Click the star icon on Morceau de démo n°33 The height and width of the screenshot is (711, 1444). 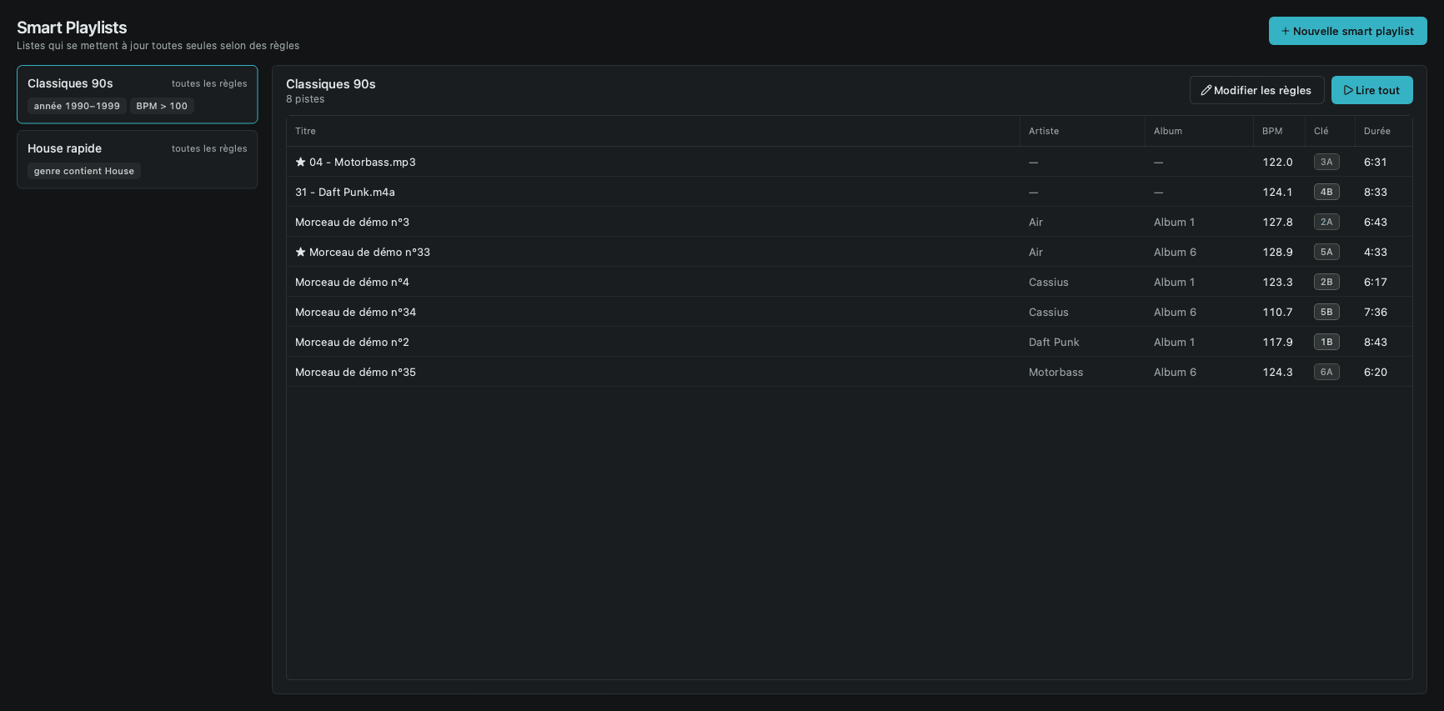point(300,252)
